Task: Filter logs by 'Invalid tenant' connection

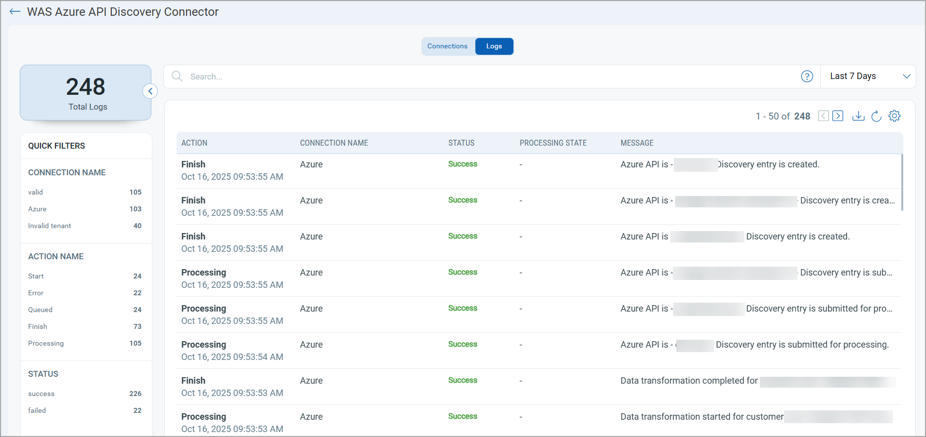Action: point(49,226)
